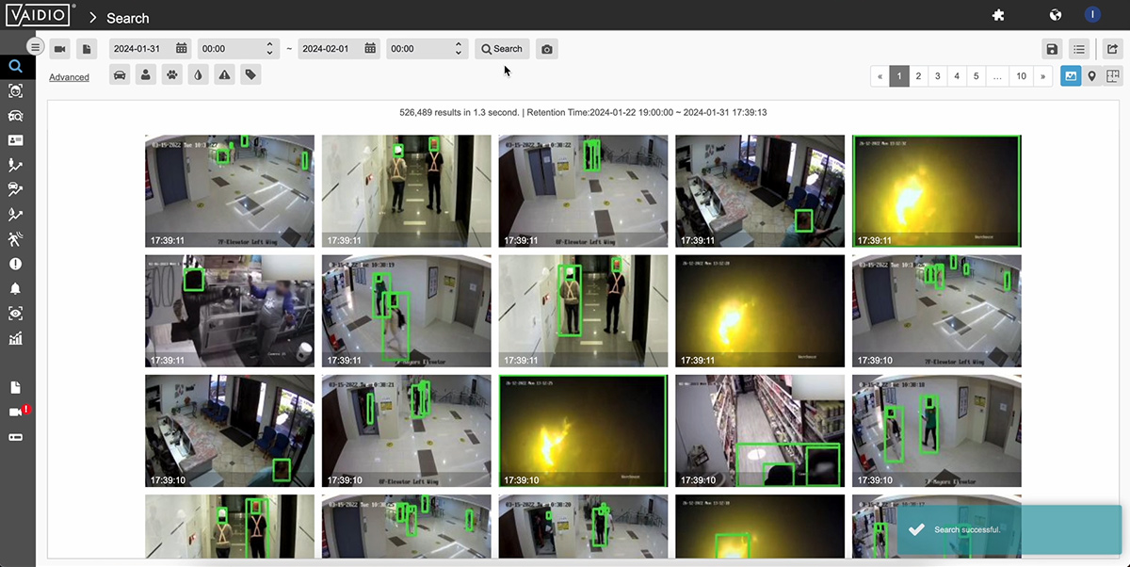Open the Advanced search link

[x=69, y=77]
